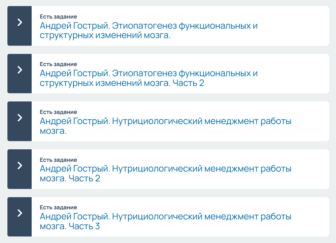Image resolution: width=336 pixels, height=243 pixels.
Task: Click 'Есть задание' label above 'Этиопатогенез… Часть 2'
Action: point(58,64)
